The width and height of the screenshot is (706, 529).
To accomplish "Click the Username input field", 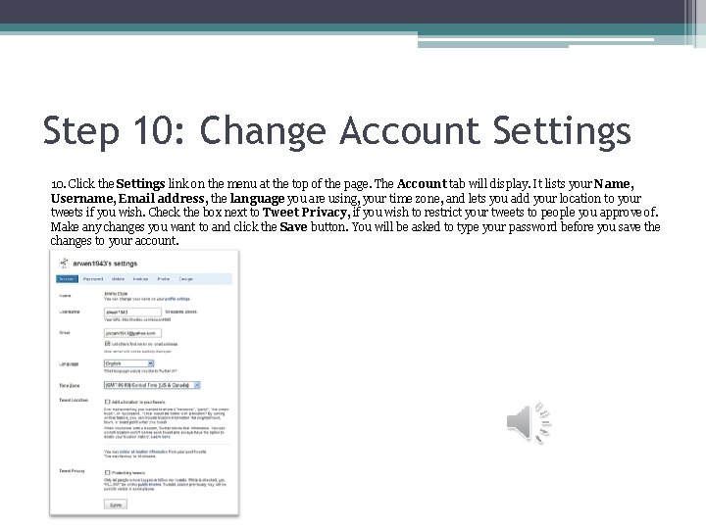I will tap(132, 312).
